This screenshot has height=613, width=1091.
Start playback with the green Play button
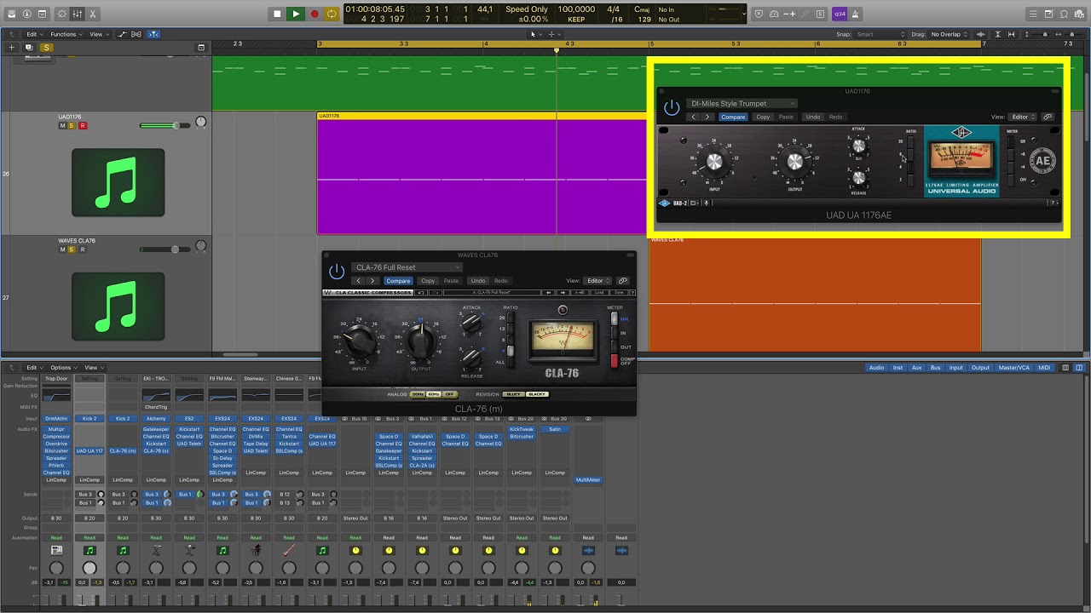coord(296,14)
